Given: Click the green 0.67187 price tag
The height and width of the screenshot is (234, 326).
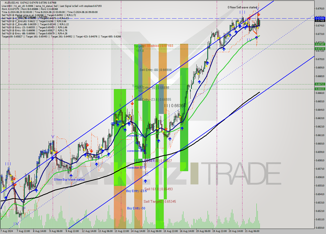Looking at the screenshot, I should tap(320, 44).
